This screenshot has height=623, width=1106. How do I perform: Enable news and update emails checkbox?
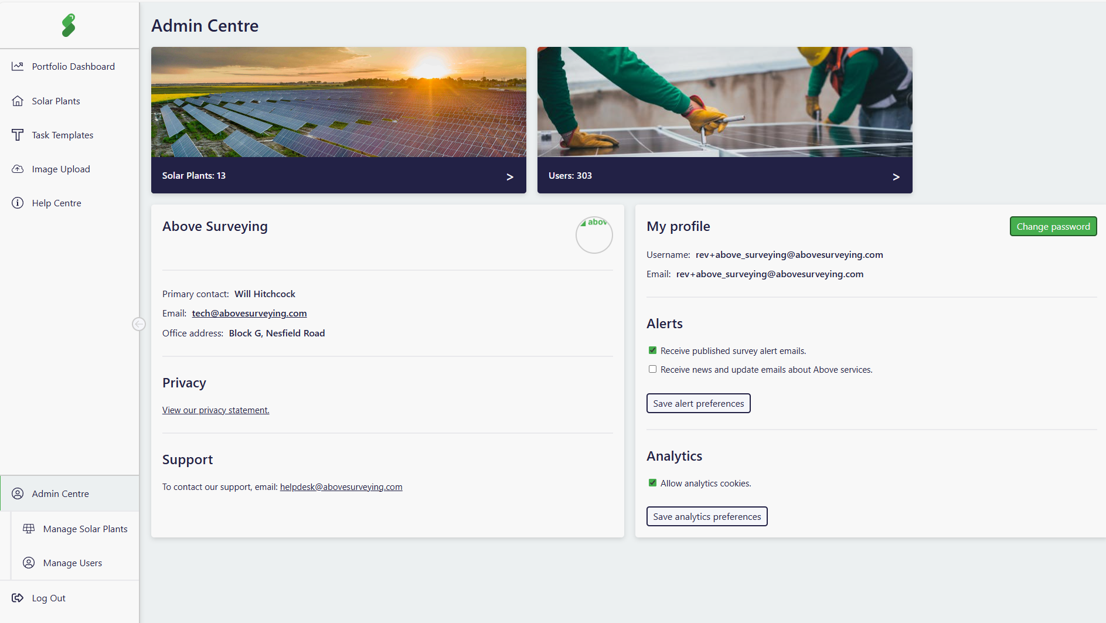coord(652,369)
